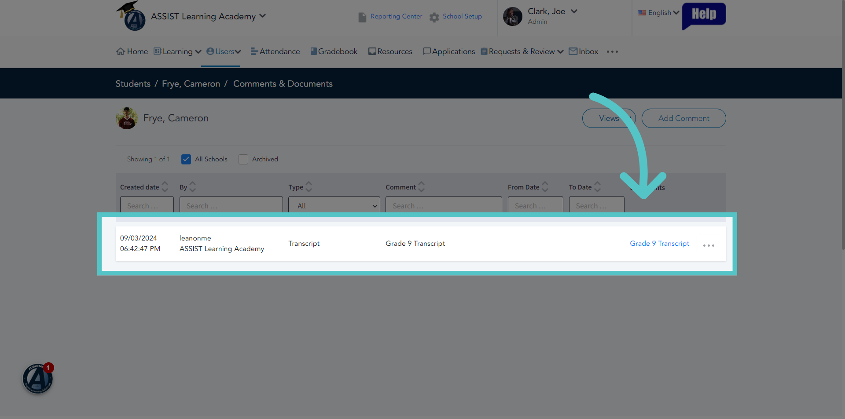Screen dimensions: 845x419
Task: Go to Attendance
Action: pyautogui.click(x=279, y=51)
